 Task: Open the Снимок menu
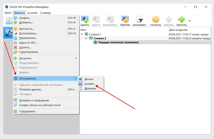click(x=32, y=13)
